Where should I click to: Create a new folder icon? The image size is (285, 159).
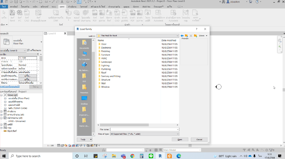click(195, 36)
